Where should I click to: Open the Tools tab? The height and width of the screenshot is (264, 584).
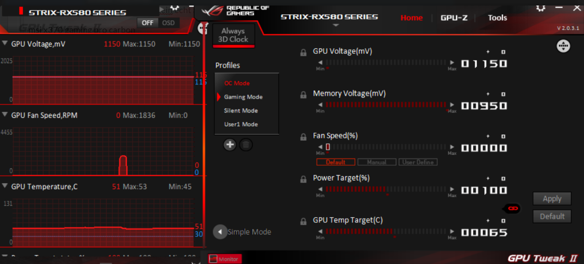(x=497, y=17)
